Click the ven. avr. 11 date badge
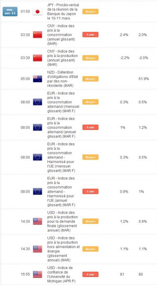 [x=10, y=12]
